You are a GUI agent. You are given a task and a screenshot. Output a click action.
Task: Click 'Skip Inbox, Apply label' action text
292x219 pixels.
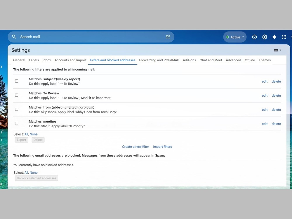[57, 112]
